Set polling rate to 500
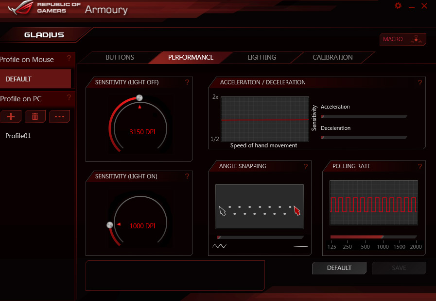This screenshot has height=301, width=436. [366, 246]
